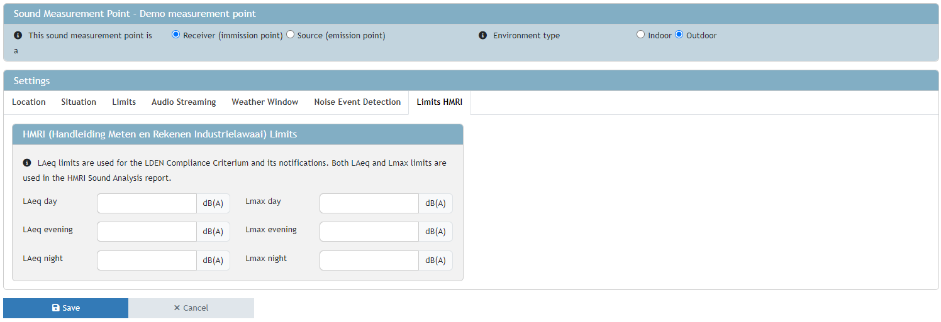Screen dimensions: 941x322
Task: Click info icon beside 'This sound measurement point is'
Action: [x=18, y=36]
